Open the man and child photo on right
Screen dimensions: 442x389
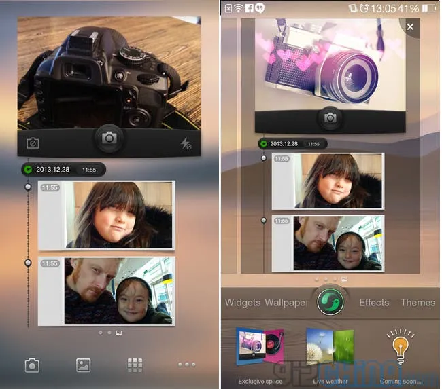328,244
